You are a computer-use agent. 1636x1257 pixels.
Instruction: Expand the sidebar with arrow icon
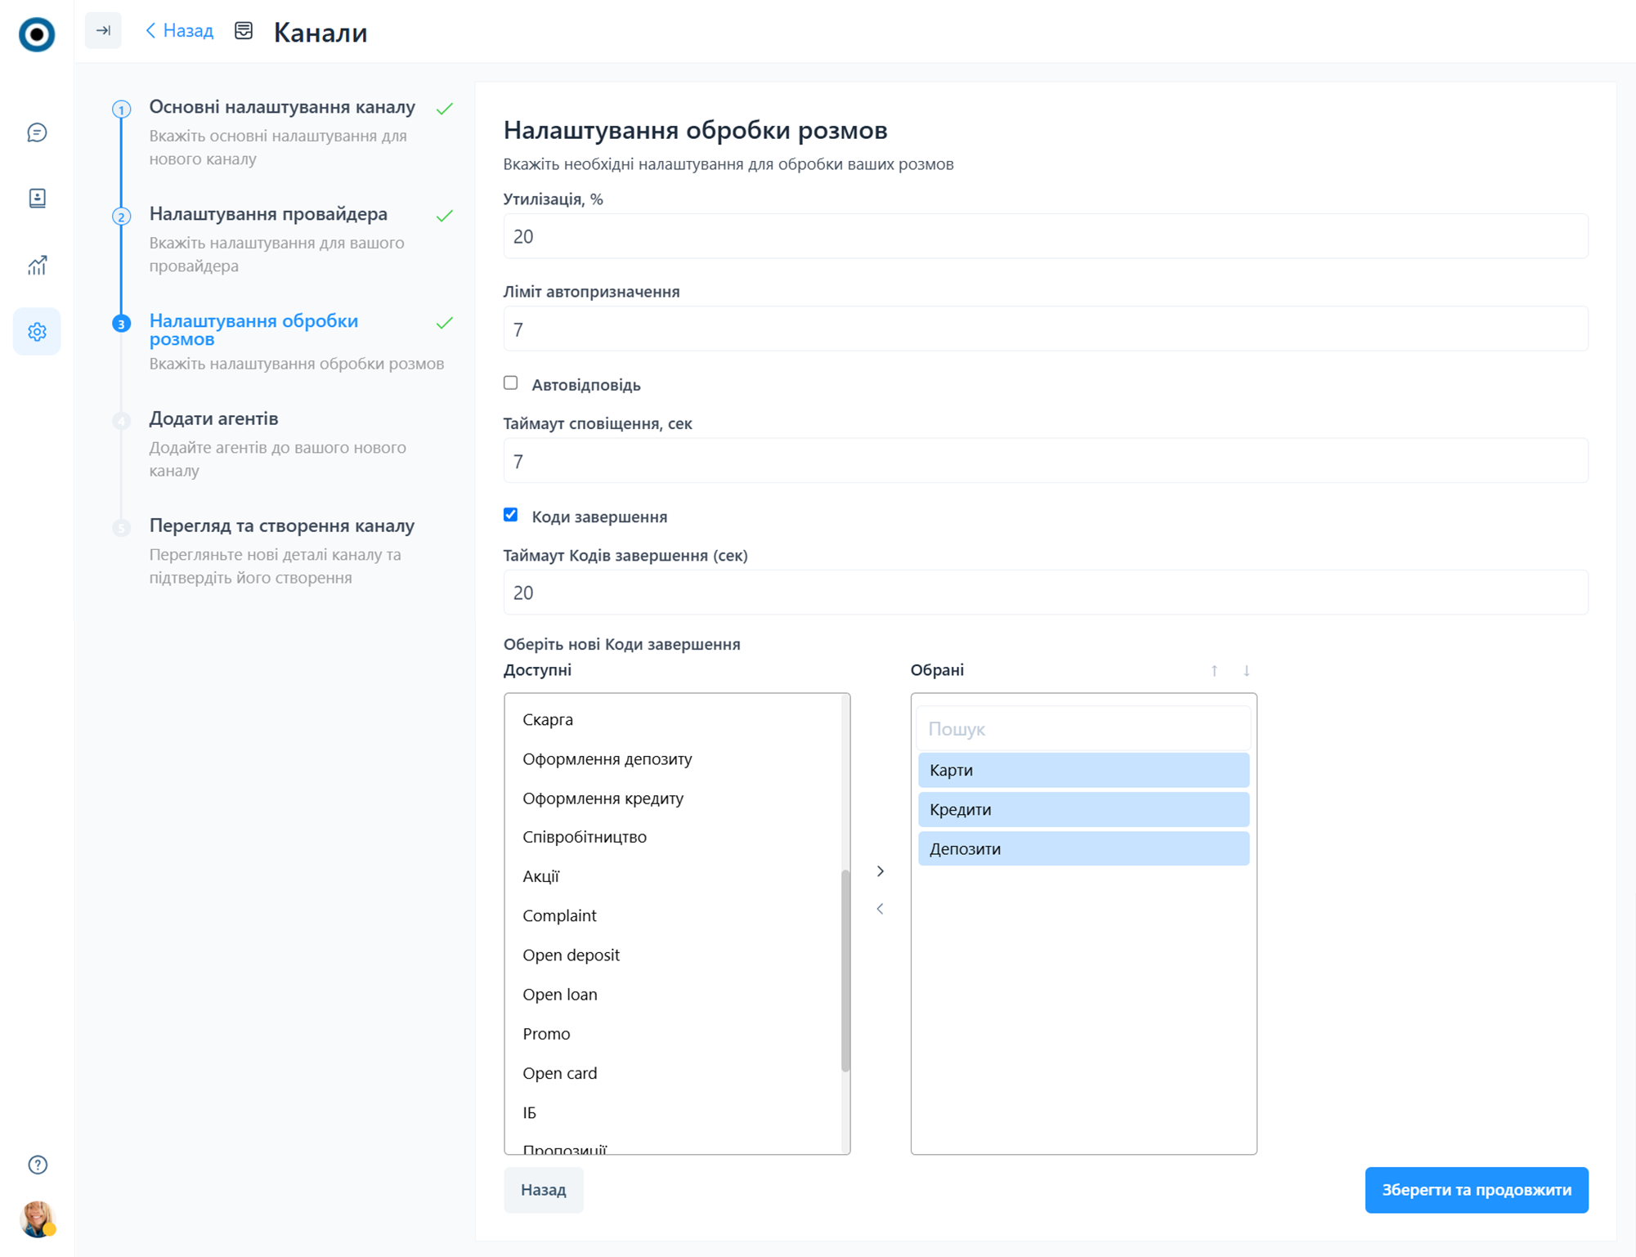tap(103, 31)
